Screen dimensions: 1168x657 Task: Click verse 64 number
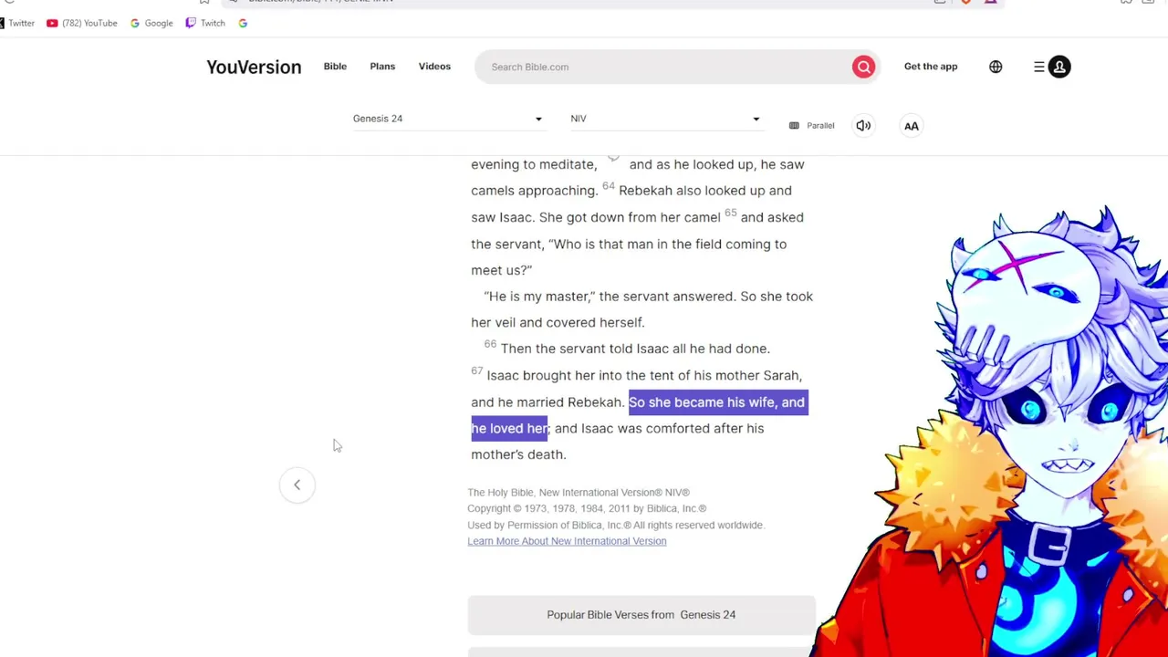click(609, 186)
